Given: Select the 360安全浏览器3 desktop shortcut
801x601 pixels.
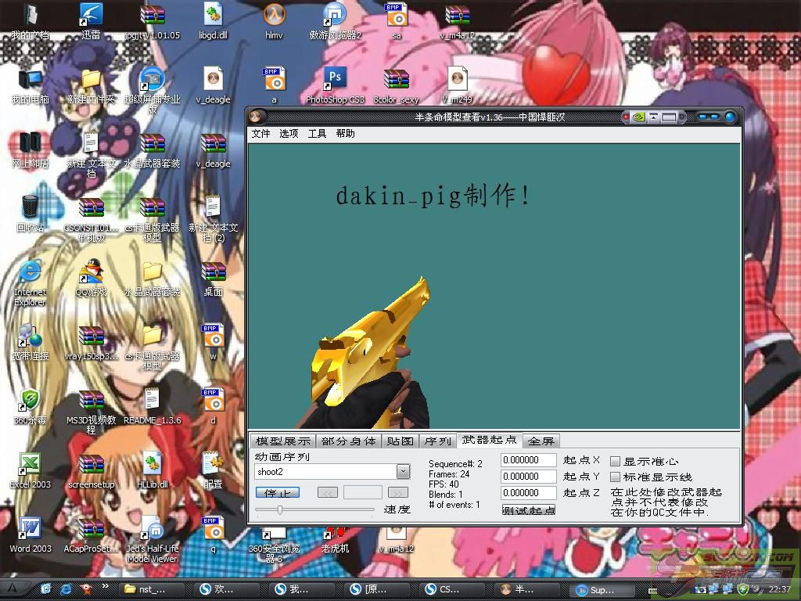Looking at the screenshot, I should click(274, 545).
